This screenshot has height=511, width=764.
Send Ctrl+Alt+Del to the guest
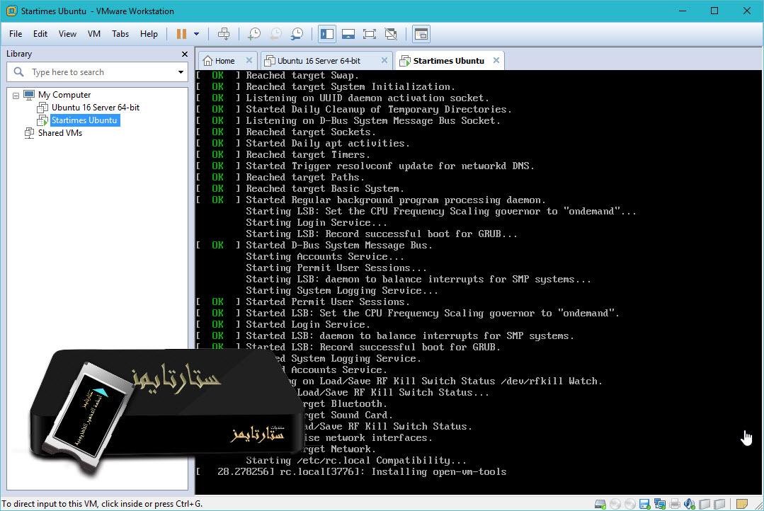225,33
